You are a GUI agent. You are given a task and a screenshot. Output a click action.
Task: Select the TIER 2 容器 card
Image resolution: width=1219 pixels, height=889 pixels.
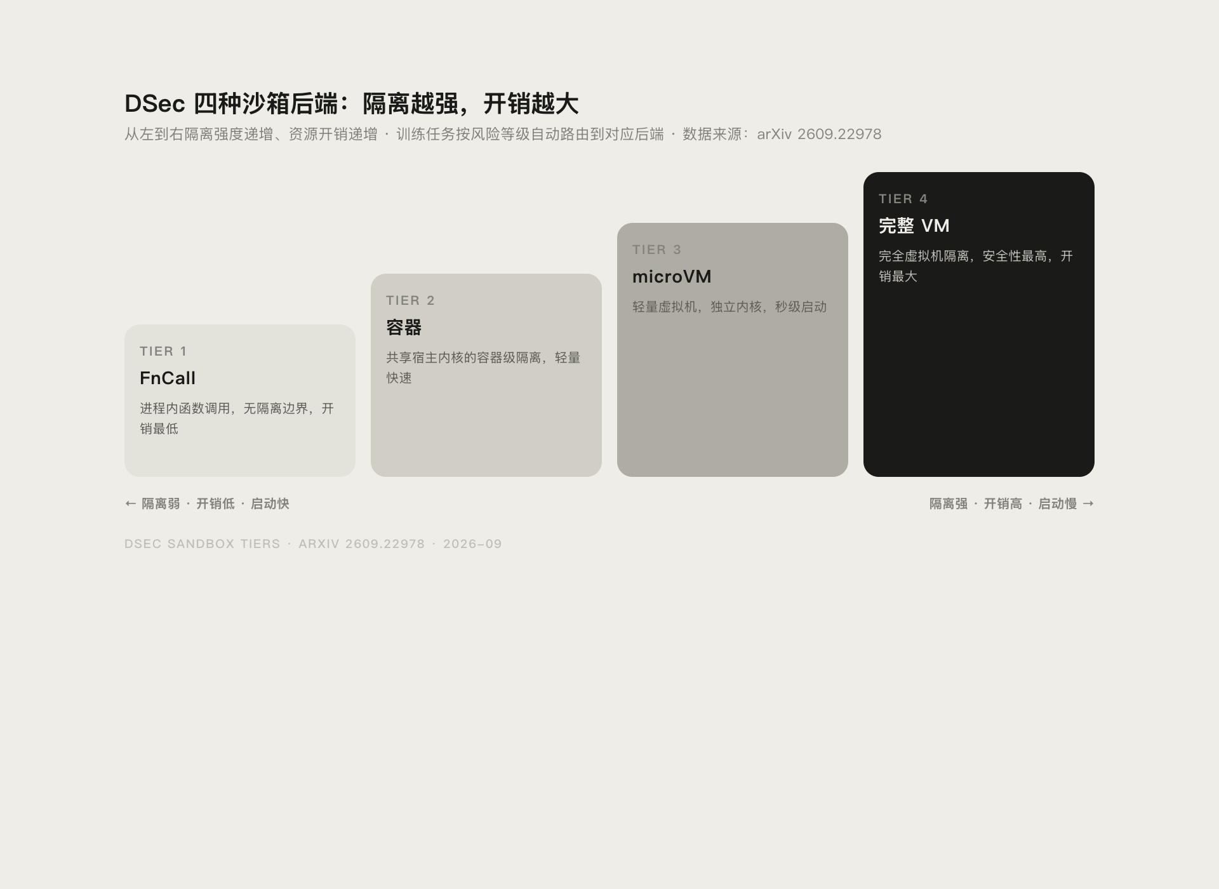click(x=486, y=375)
